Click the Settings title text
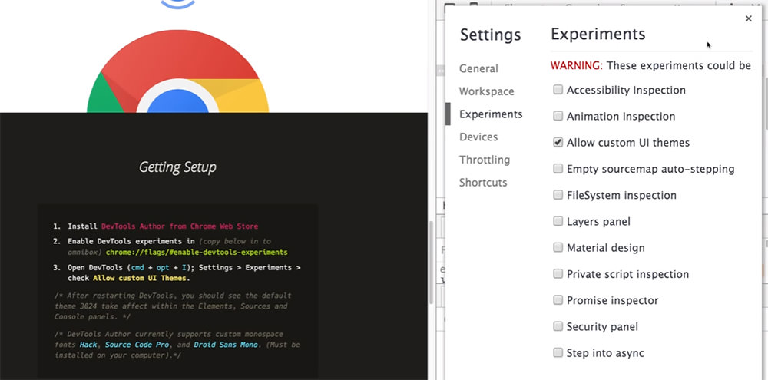Viewport: 768px width, 380px height. (490, 35)
